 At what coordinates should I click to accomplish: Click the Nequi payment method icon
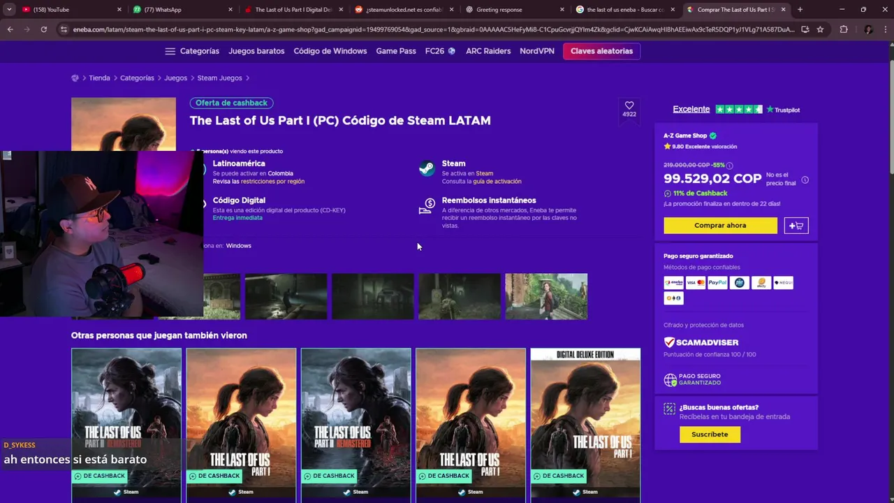pos(783,283)
